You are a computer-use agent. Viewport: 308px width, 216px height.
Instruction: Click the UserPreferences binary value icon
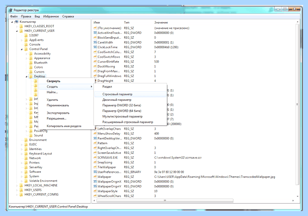[95, 172]
